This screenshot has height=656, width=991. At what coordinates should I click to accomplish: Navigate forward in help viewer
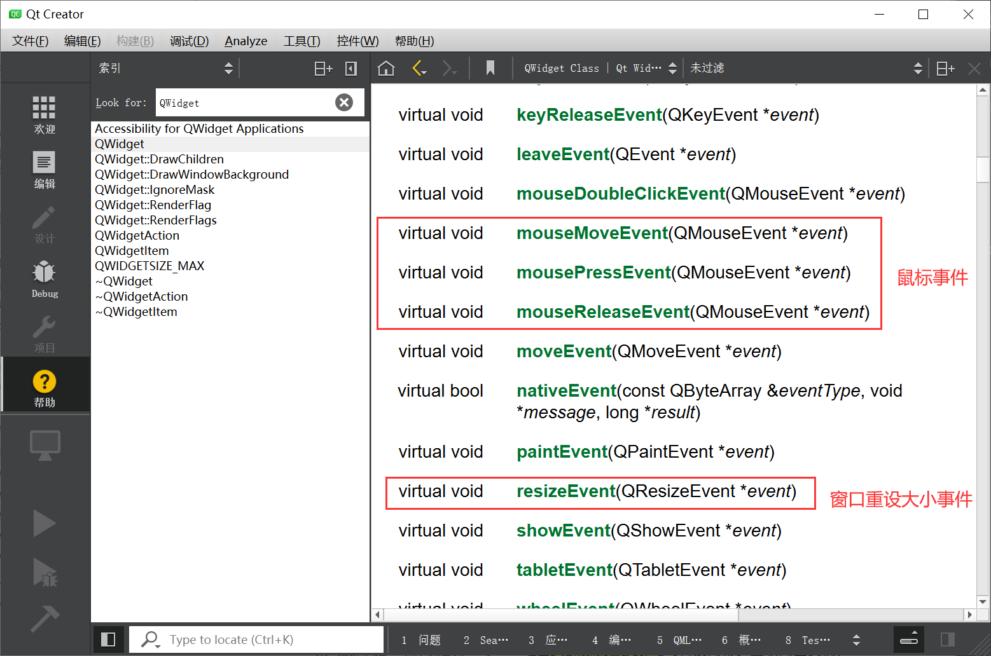pyautogui.click(x=450, y=68)
